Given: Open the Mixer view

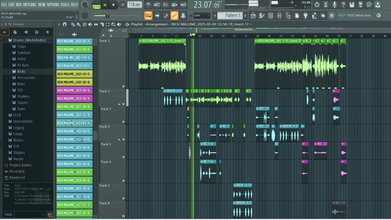Looking at the screenshot, I should click(280, 16).
